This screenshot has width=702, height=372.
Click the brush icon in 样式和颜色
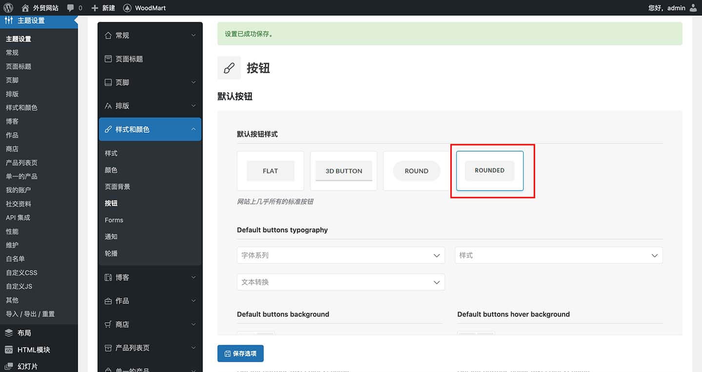108,129
